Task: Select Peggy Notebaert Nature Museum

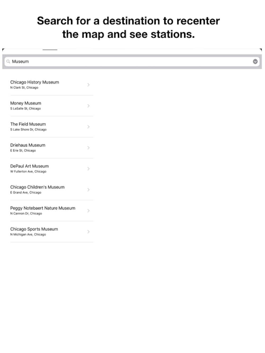Action: pos(52,211)
